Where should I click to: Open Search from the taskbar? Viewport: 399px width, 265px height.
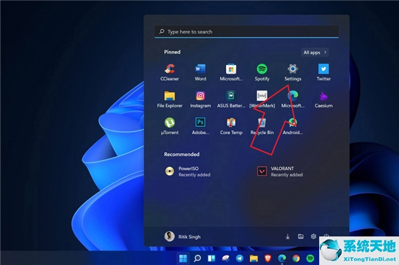click(x=198, y=258)
